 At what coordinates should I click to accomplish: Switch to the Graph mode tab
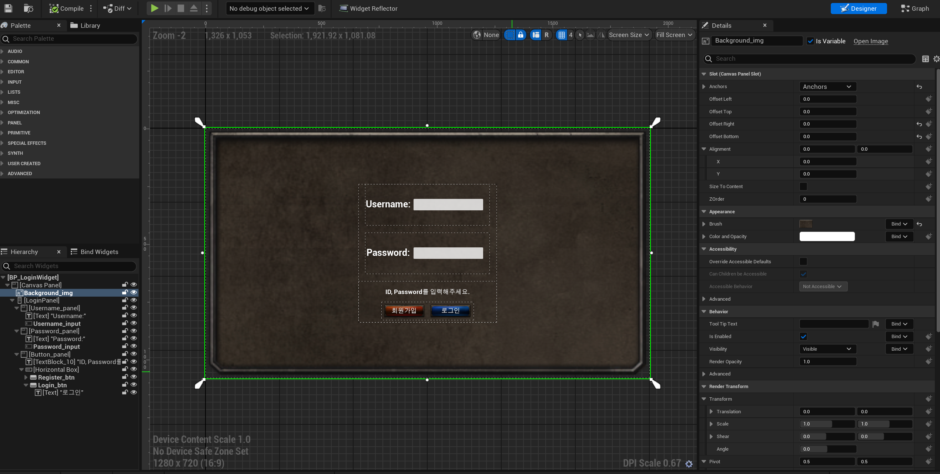914,8
